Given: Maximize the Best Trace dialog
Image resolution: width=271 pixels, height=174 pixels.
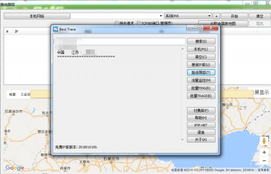Looking at the screenshot, I should pos(199,28).
